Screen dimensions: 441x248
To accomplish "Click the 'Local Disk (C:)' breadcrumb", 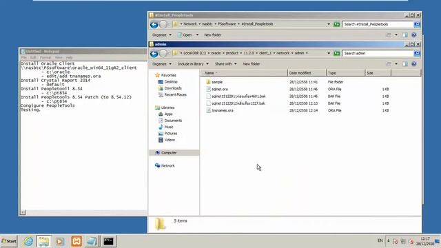I will [x=194, y=53].
